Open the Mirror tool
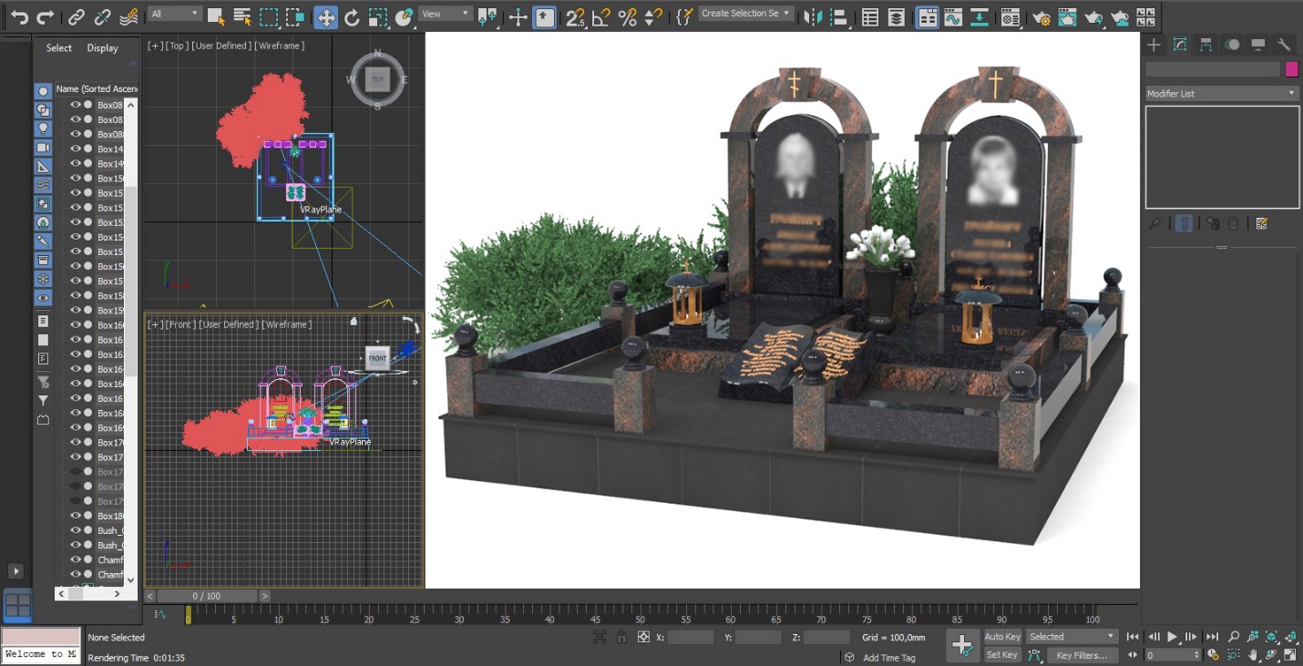Viewport: 1303px width, 666px height. tap(813, 16)
